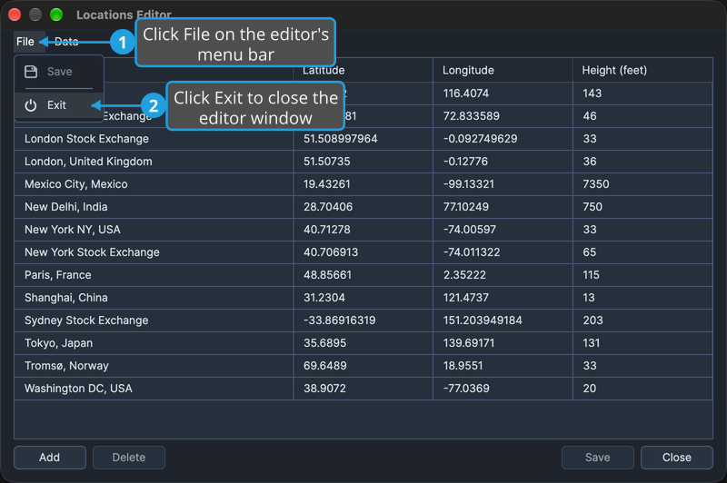Click the Longitude column header
Screen dimensions: 727x483
click(x=503, y=71)
